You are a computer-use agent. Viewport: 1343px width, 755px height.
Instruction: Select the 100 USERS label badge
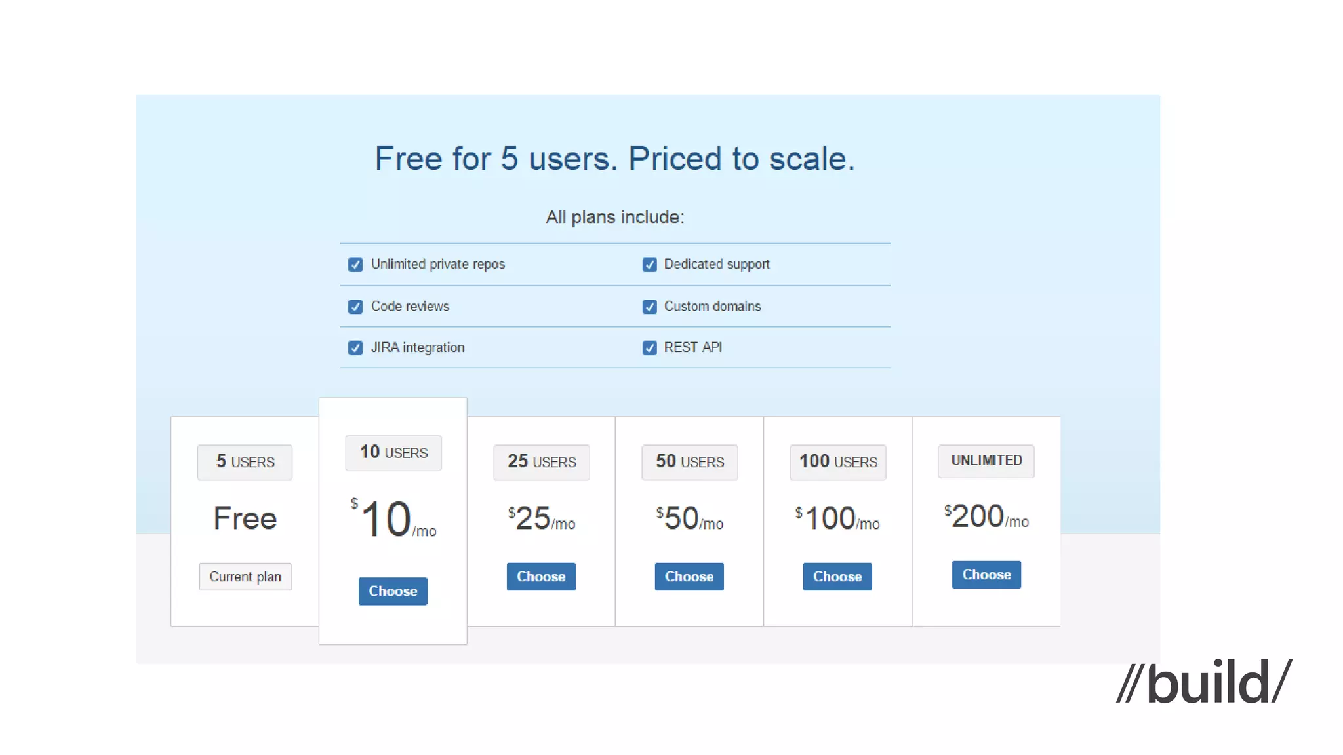coord(838,463)
